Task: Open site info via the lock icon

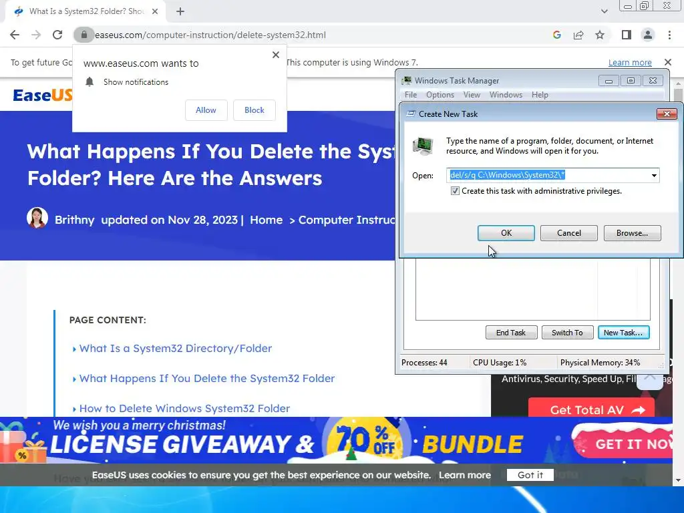Action: (x=83, y=35)
